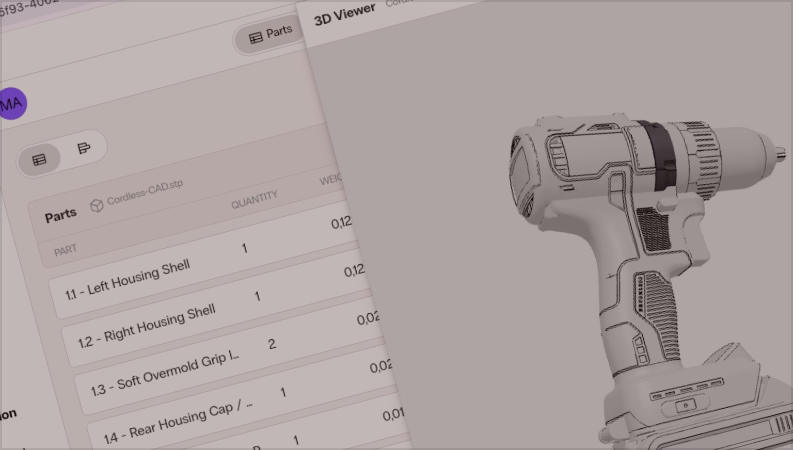Click quantity 1 of Right Housing Shell
This screenshot has width=793, height=450.
[257, 296]
